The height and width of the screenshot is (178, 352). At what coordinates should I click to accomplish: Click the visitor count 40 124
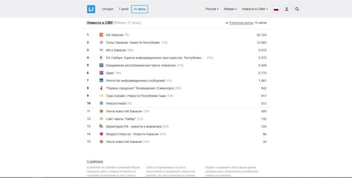pyautogui.click(x=262, y=35)
